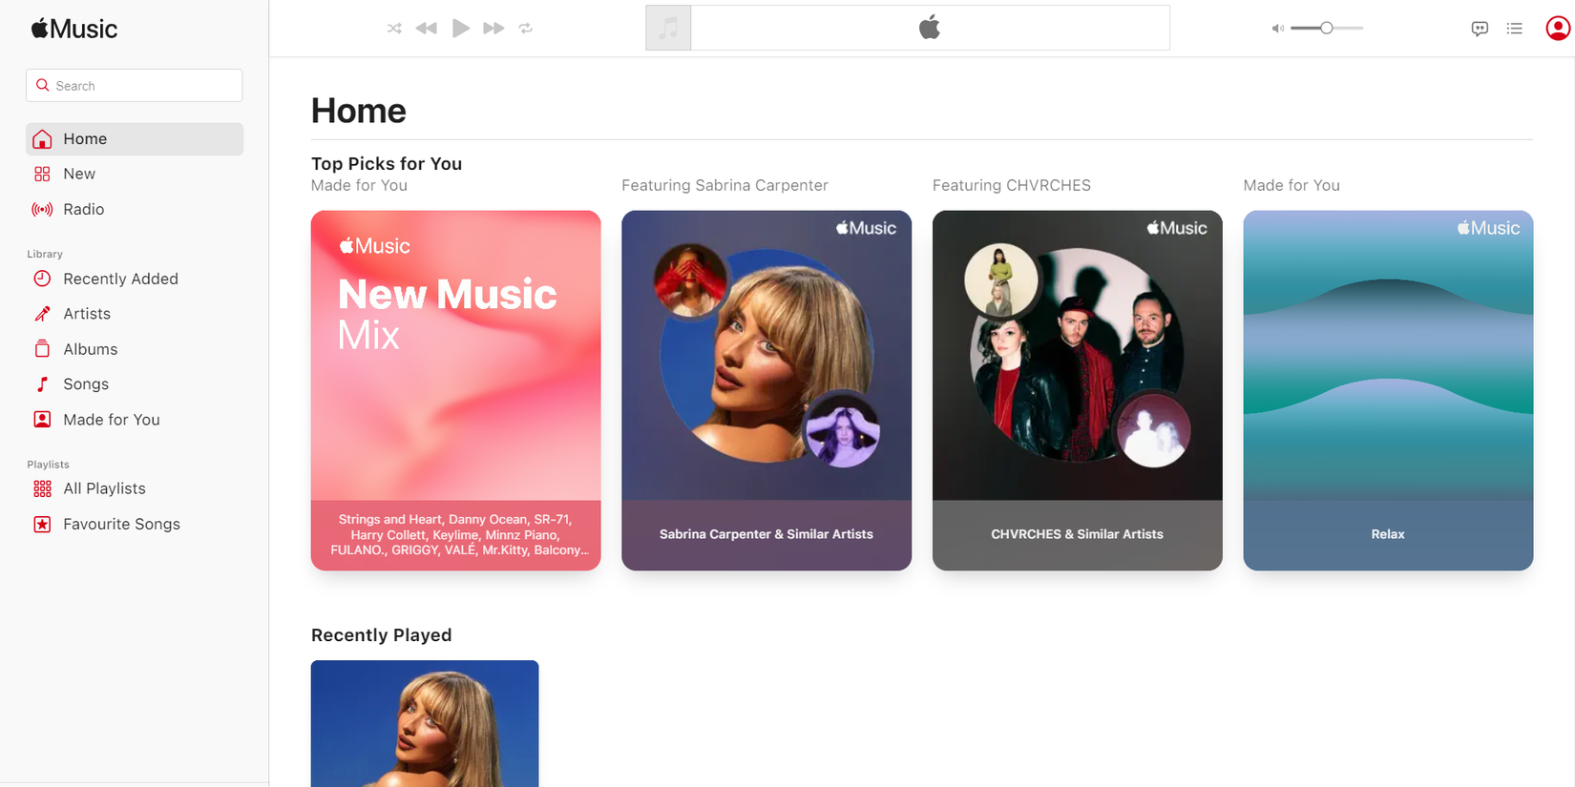This screenshot has width=1575, height=787.
Task: Click the Favourite Songs star icon
Action: (42, 524)
